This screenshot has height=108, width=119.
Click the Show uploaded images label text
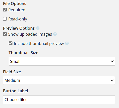click(30, 34)
